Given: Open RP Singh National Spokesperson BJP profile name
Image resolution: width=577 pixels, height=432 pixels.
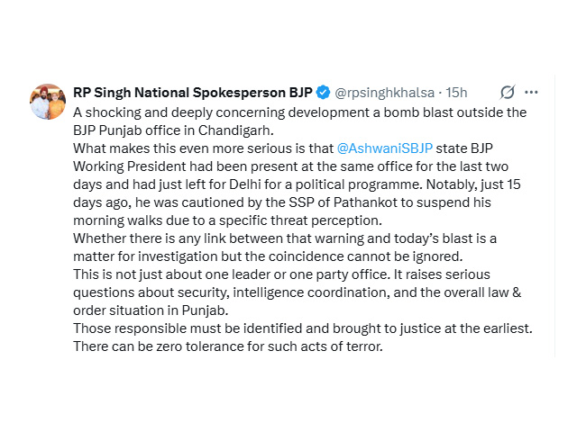Looking at the screenshot, I should [x=193, y=93].
